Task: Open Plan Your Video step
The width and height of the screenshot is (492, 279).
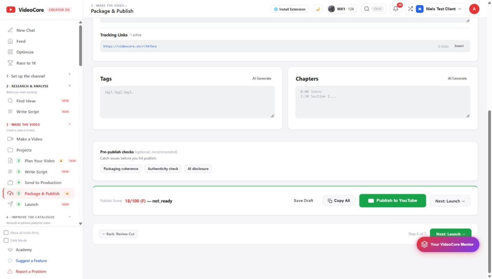Action: (40, 161)
